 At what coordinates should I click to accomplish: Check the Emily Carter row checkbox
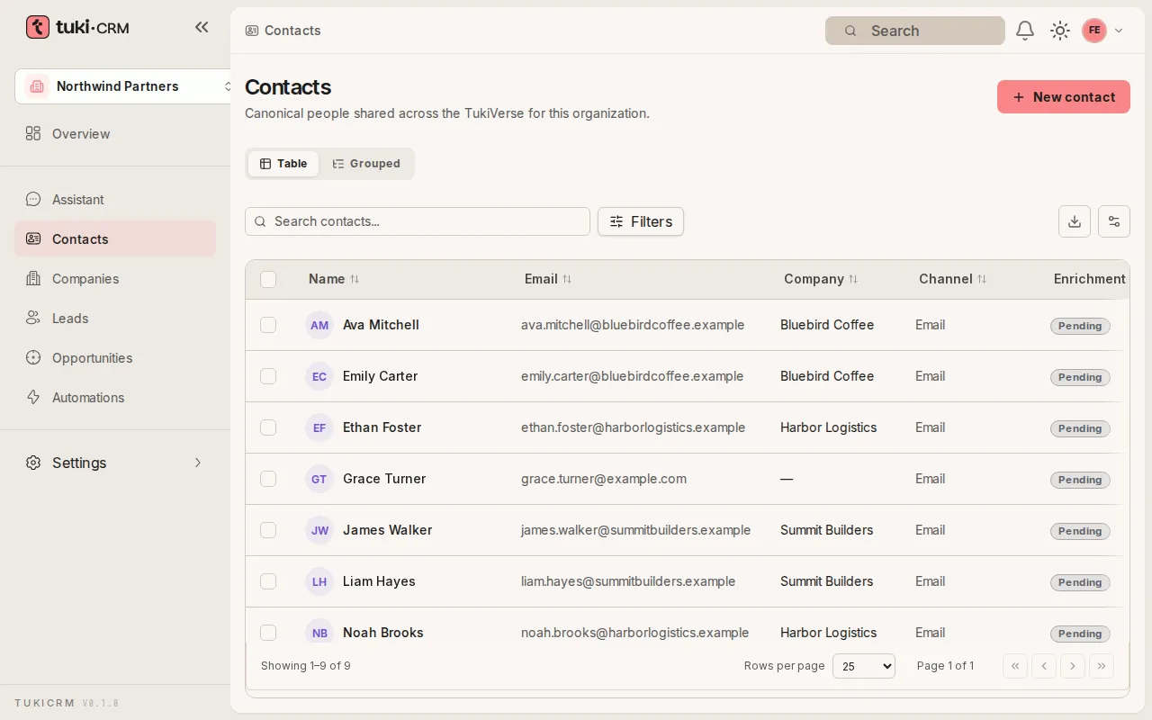(268, 376)
